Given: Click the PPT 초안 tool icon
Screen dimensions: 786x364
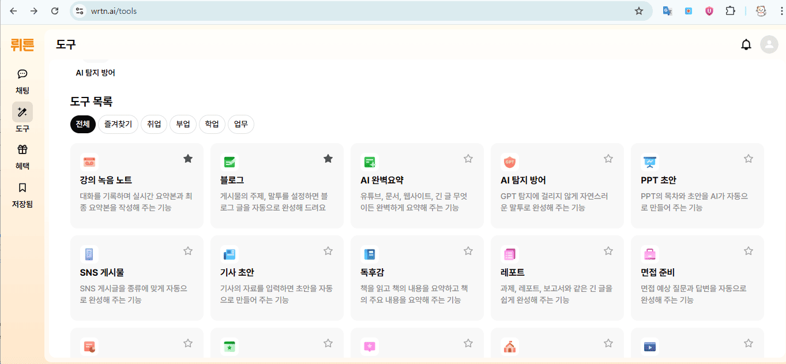Looking at the screenshot, I should click(650, 162).
